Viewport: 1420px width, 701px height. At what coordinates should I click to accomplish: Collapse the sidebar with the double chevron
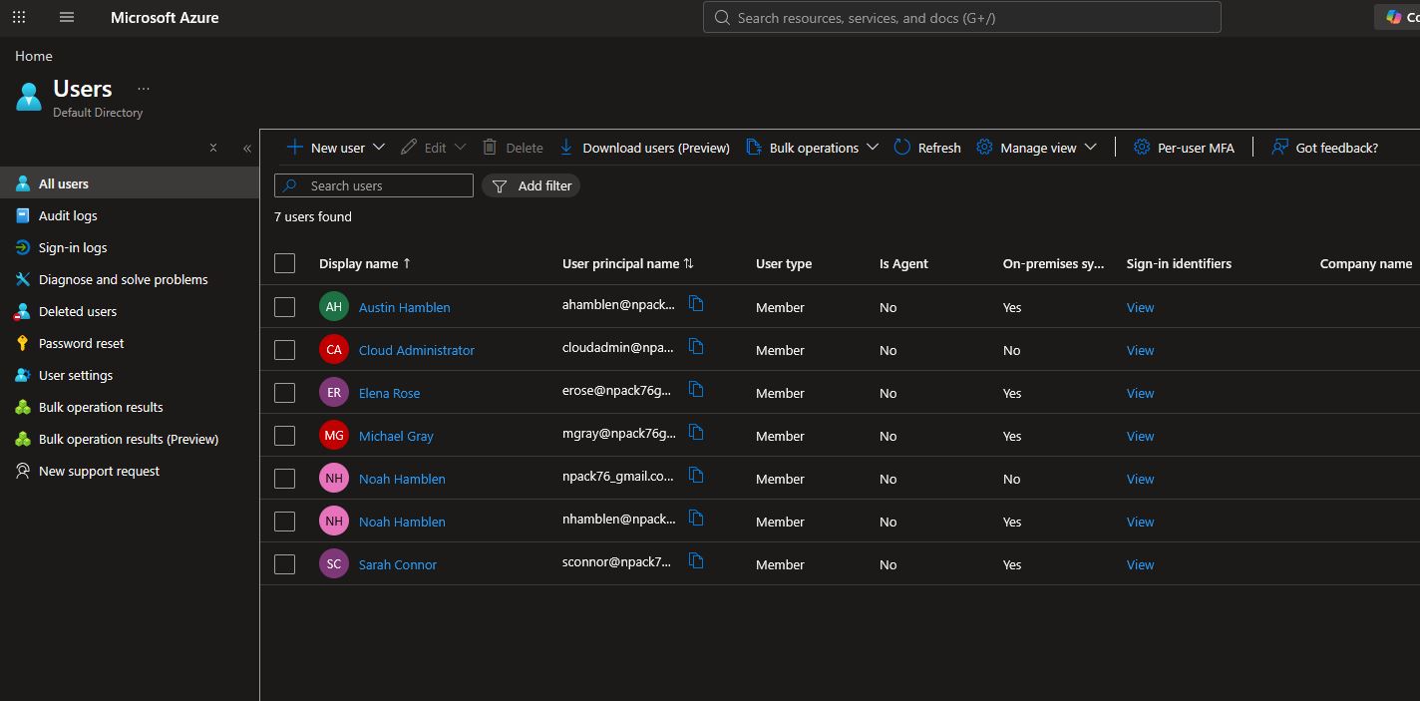[x=247, y=148]
